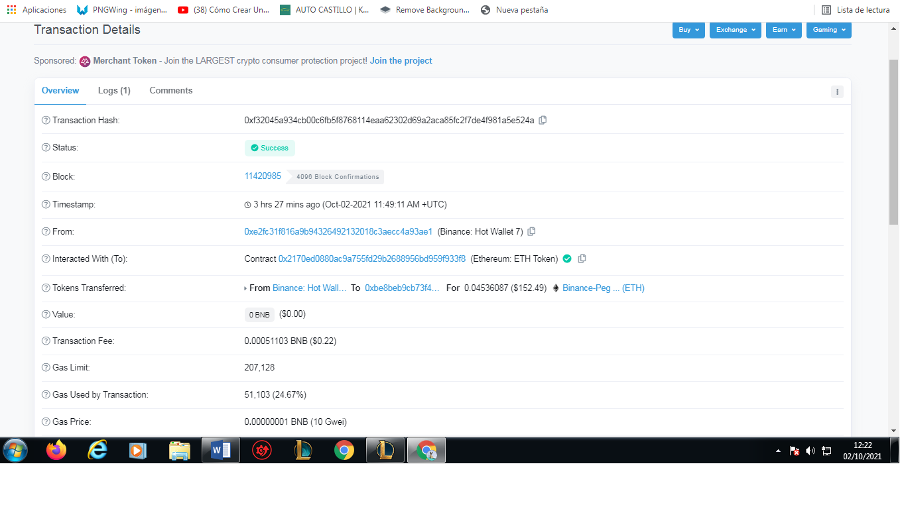Open the contract address 0x2170ed0880ac link
This screenshot has width=902, height=509.
372,258
